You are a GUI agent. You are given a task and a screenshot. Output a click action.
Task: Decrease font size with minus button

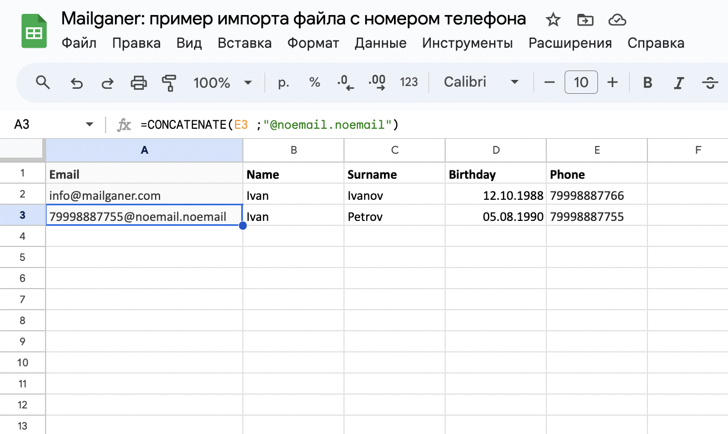point(550,83)
